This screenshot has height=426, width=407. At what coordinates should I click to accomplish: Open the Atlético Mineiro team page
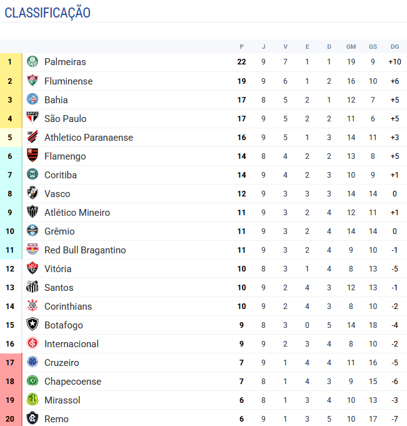click(x=77, y=212)
